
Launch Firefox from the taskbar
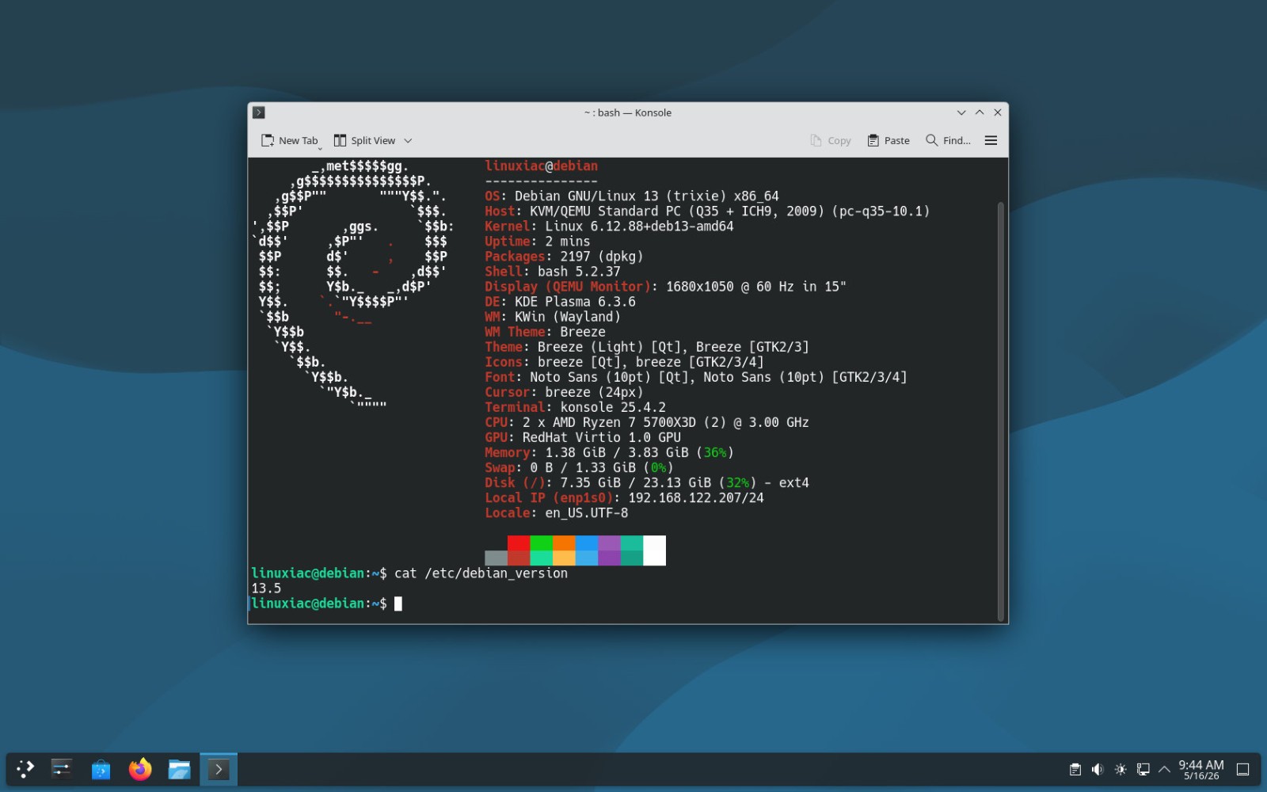140,769
